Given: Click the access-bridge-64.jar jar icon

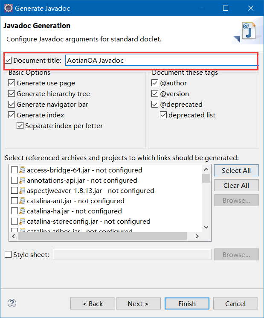Looking at the screenshot, I should point(22,170).
